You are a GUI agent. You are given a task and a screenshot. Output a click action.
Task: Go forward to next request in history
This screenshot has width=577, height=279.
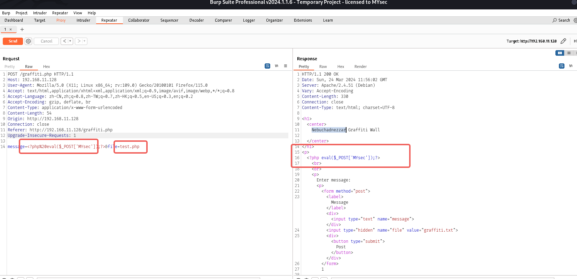point(79,41)
